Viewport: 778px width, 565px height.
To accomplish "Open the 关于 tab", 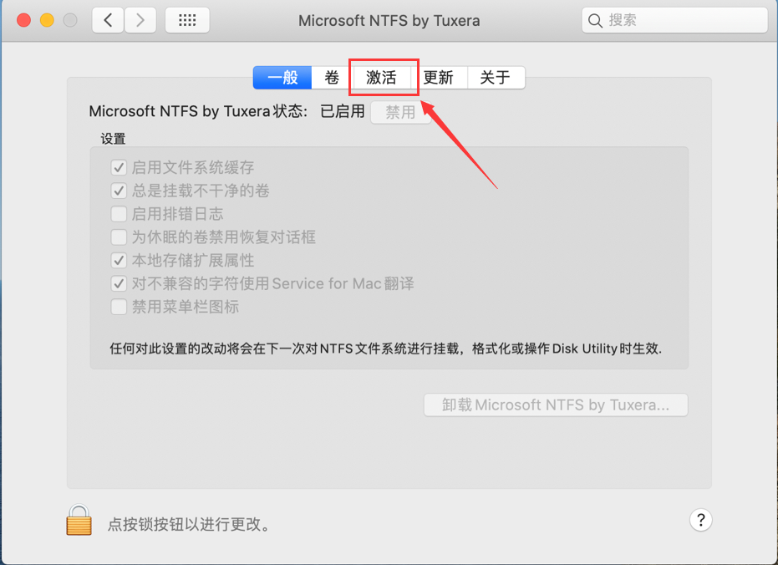I will (x=495, y=78).
